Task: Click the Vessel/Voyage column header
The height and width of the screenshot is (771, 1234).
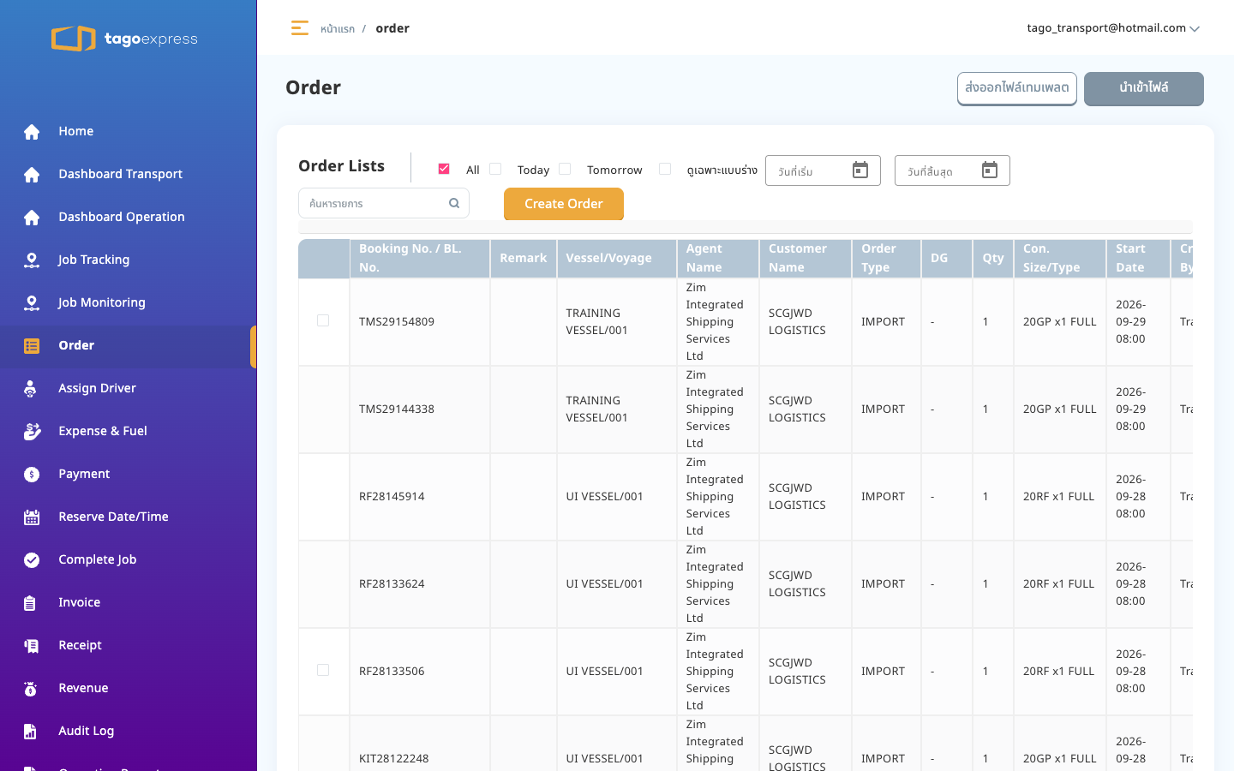Action: (617, 258)
